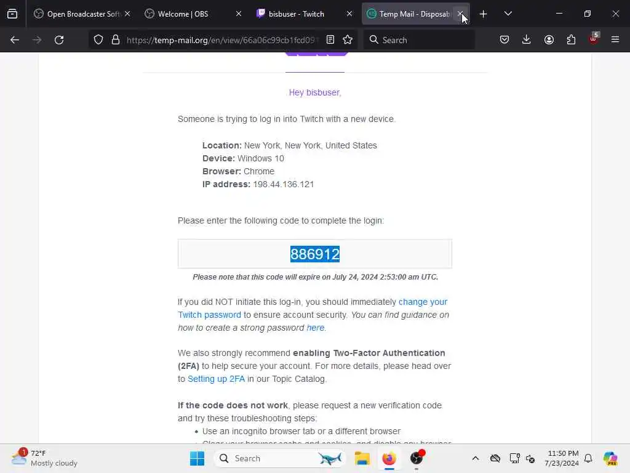Open the notifications bell

click(x=588, y=458)
